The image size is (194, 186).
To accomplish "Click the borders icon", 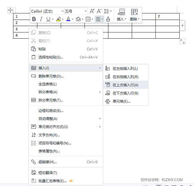I will click(88, 19).
